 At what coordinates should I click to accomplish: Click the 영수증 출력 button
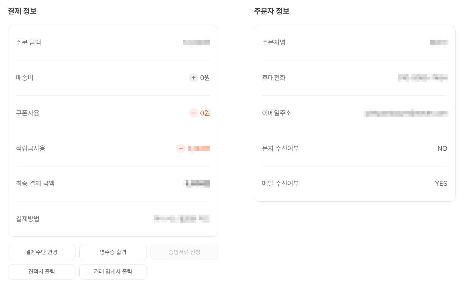[113, 252]
